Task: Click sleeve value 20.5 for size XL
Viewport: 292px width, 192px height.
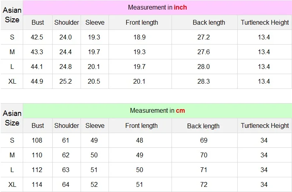Action: (94, 82)
